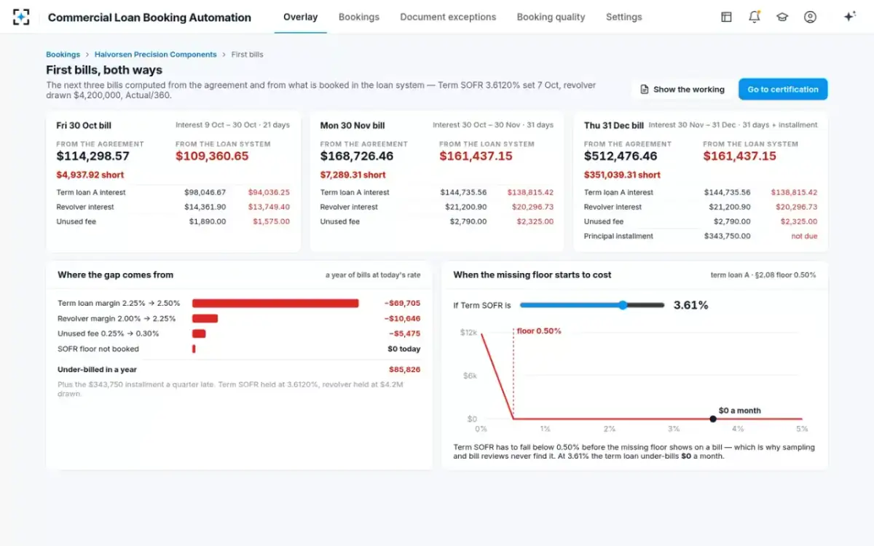Click the chart marker at $0 a month
Image resolution: width=874 pixels, height=546 pixels.
point(712,419)
